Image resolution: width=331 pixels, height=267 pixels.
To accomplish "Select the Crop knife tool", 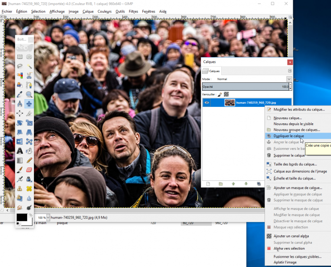I will 29,113.
